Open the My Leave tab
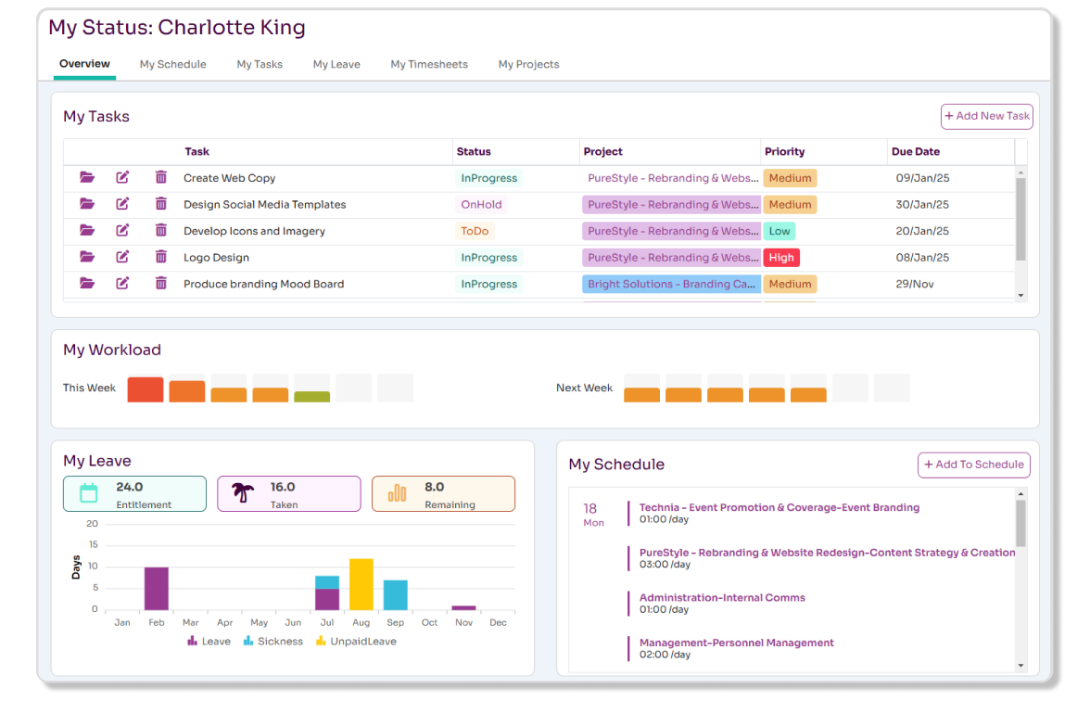Image resolution: width=1090 pixels, height=701 pixels. [336, 64]
